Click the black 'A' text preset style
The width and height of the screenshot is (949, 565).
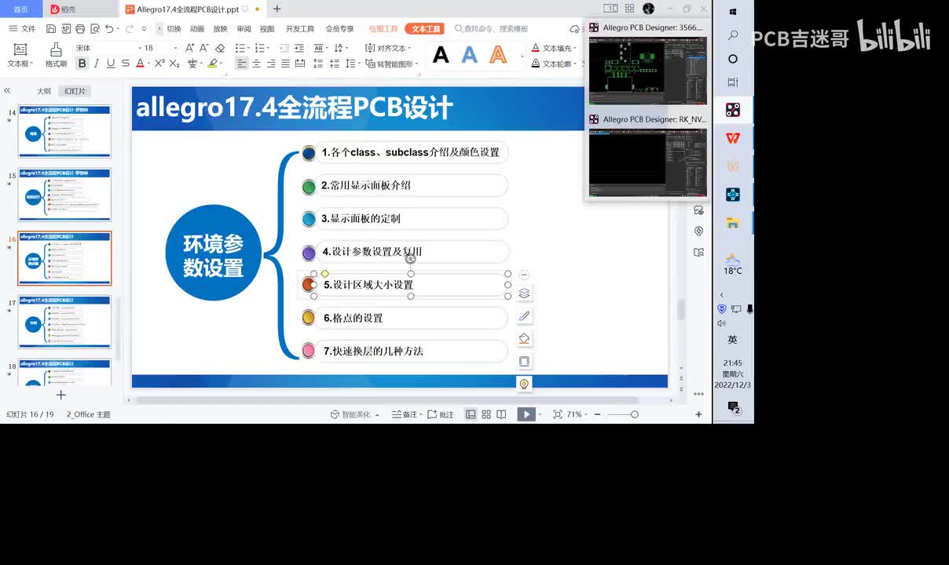(x=442, y=55)
